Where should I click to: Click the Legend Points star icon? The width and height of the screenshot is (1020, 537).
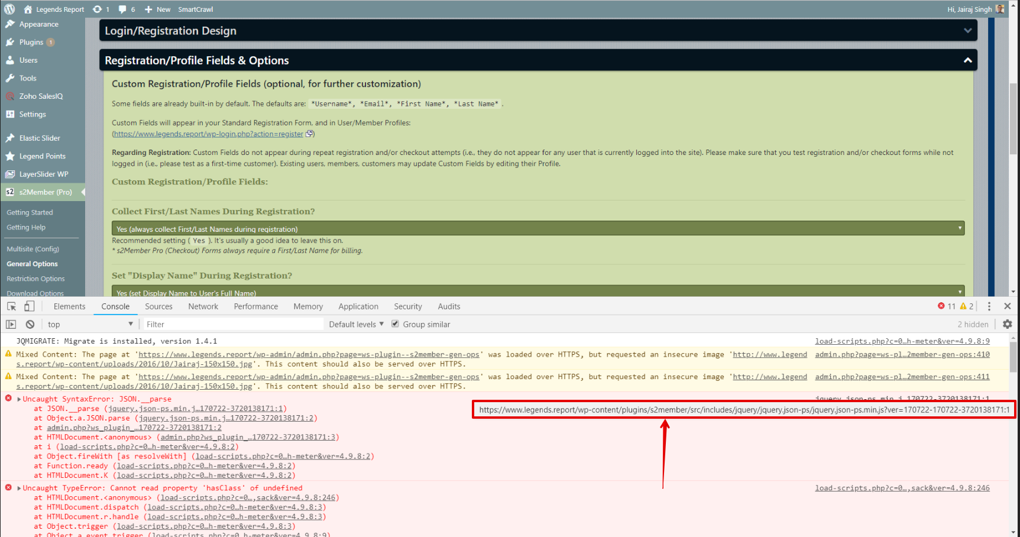pos(10,156)
